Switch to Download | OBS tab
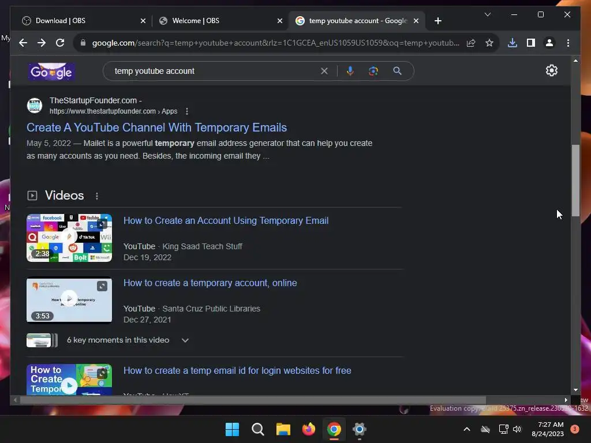The height and width of the screenshot is (443, 591). (84, 21)
